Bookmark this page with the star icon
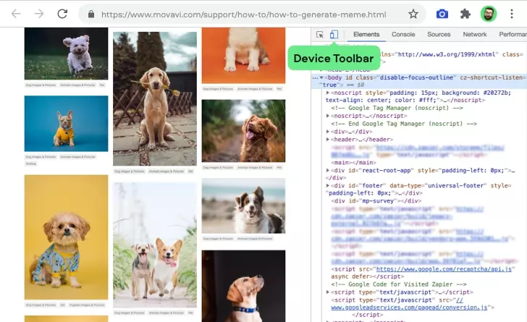This screenshot has height=322, width=527. pos(413,14)
